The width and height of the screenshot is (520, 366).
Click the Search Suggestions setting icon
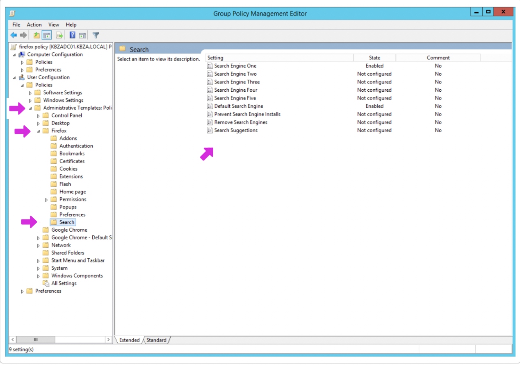[210, 130]
